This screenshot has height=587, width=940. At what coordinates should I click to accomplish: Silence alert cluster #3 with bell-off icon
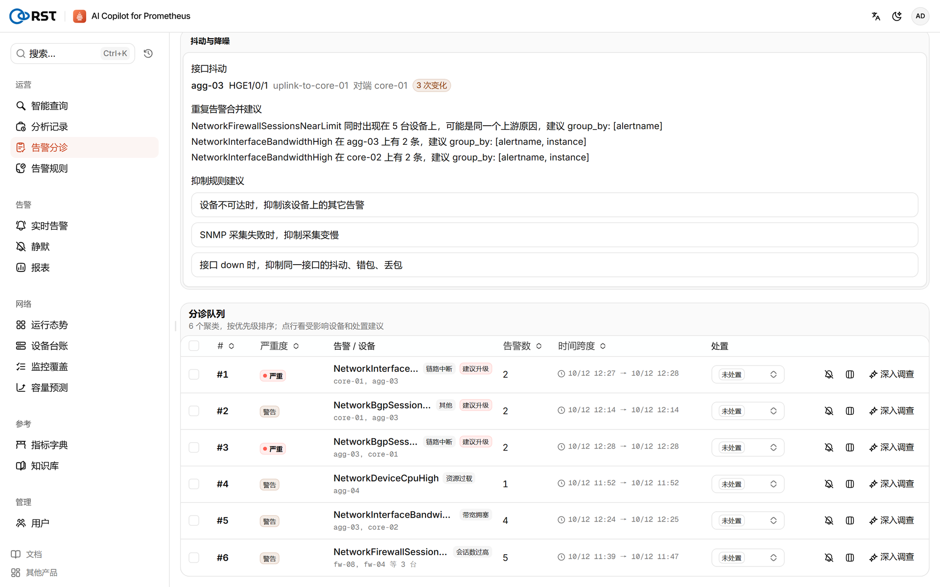(x=829, y=448)
